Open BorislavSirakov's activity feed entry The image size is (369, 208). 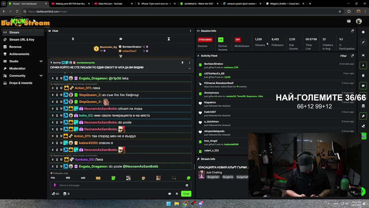[x=213, y=64]
